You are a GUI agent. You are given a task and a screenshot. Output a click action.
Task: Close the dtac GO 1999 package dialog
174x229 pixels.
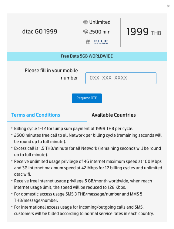168,6
